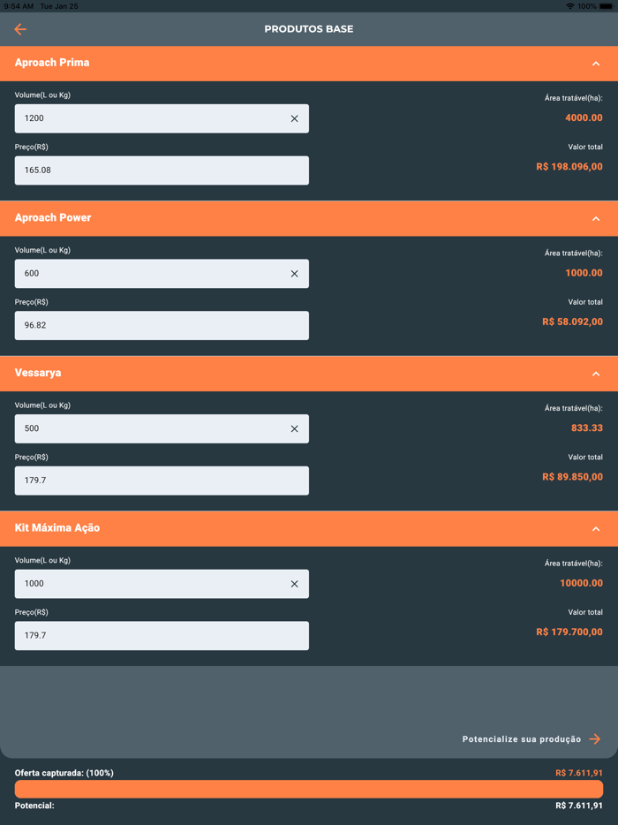The image size is (618, 825).
Task: Click treatable area value 1000.00
Action: (584, 273)
